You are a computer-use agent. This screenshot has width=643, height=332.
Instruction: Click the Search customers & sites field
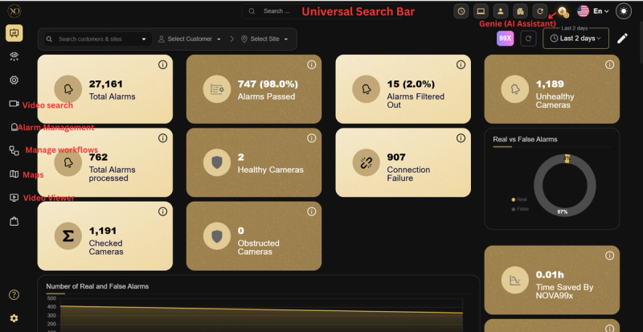pos(97,39)
